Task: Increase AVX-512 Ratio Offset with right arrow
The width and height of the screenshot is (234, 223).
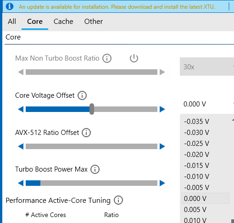Action: pos(162,146)
